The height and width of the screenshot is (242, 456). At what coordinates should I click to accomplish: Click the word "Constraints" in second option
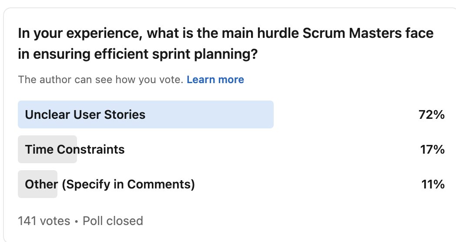point(91,149)
